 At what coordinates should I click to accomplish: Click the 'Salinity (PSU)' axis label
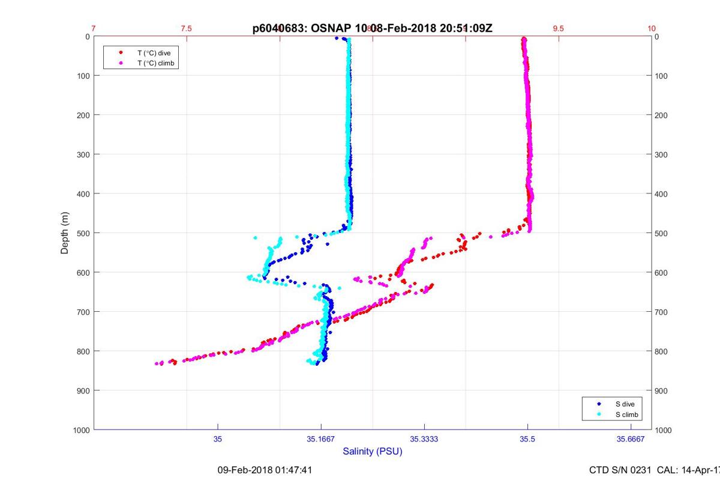[373, 451]
